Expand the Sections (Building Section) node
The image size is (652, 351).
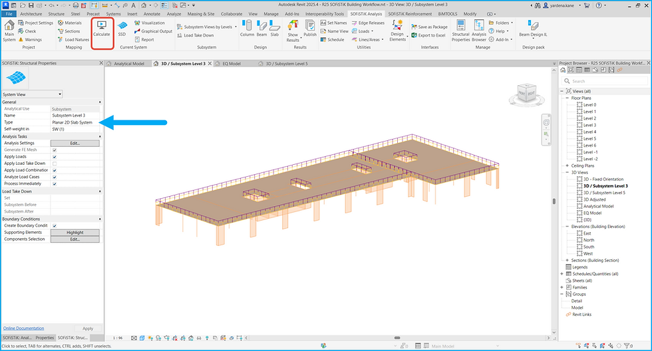coord(567,261)
